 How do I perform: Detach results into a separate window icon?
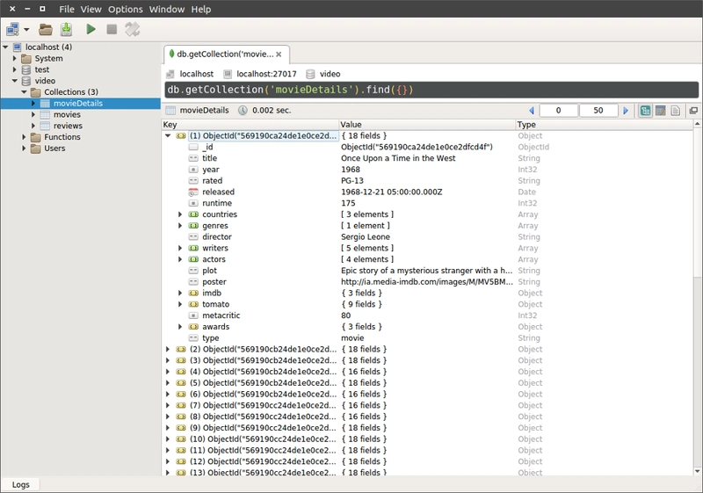(693, 111)
